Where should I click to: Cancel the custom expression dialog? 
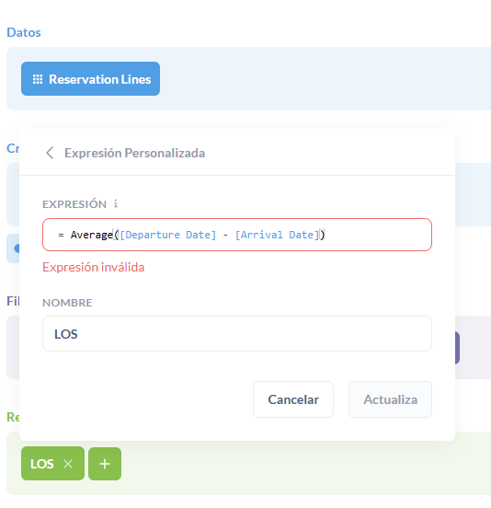[293, 399]
